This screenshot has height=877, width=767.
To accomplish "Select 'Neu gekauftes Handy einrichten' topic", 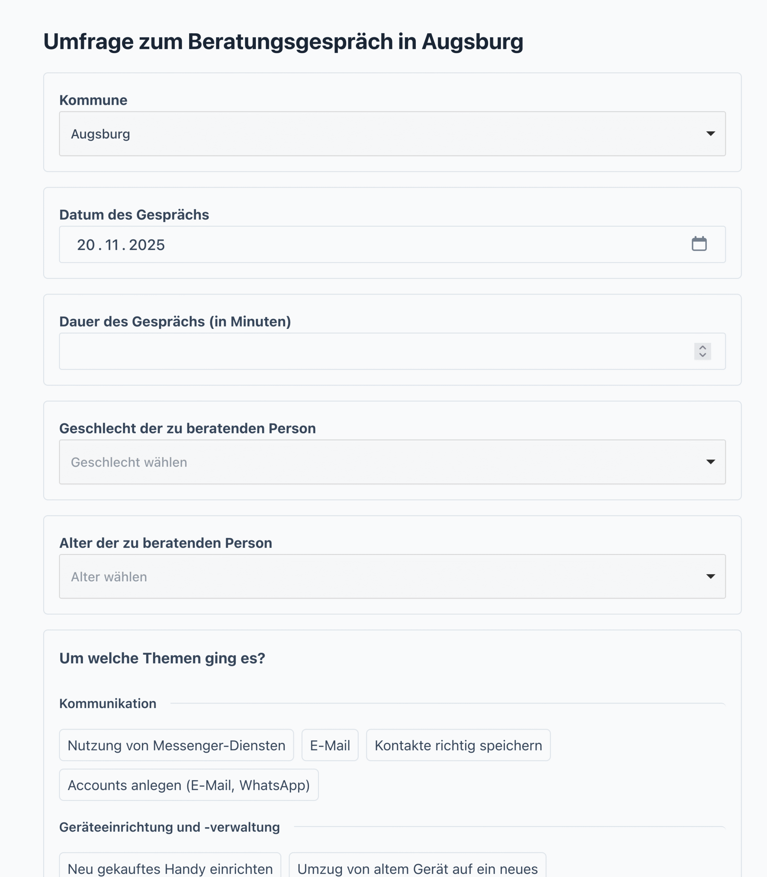I will click(x=170, y=868).
